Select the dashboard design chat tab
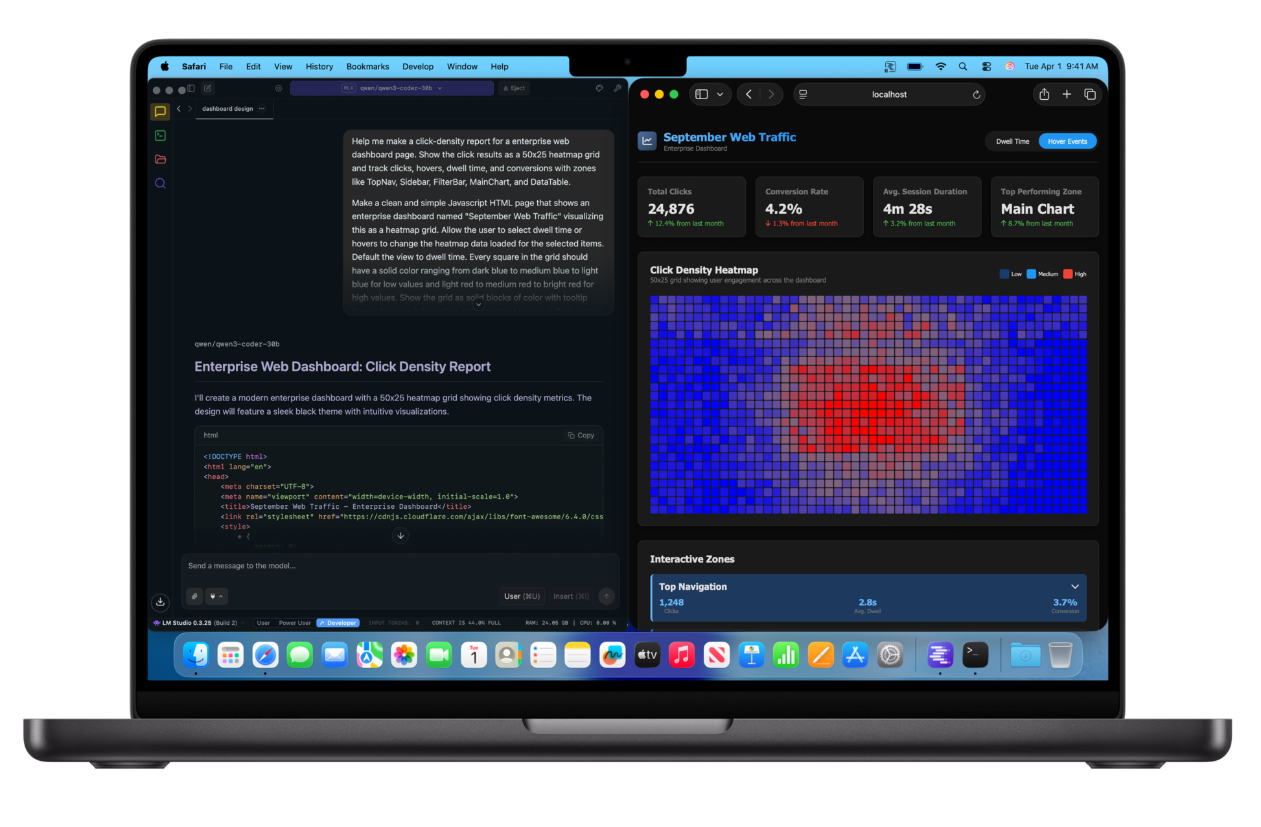1261x827 pixels. pos(227,109)
